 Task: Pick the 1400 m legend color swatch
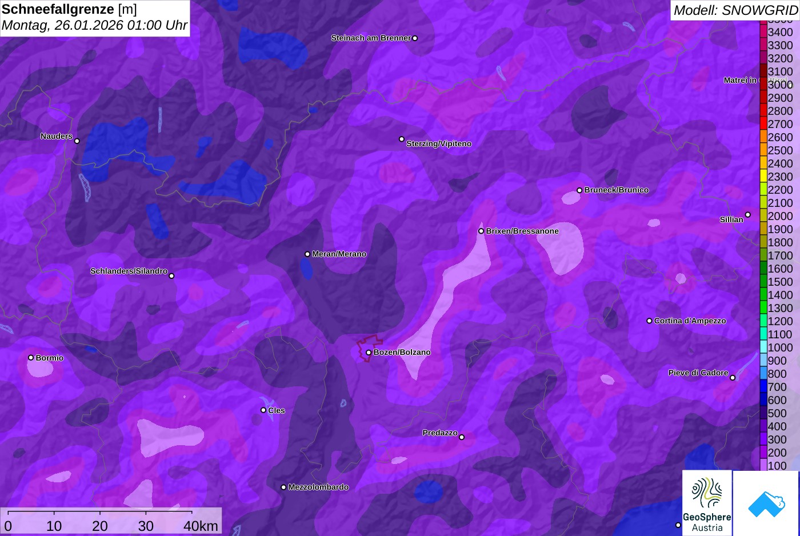click(x=763, y=294)
